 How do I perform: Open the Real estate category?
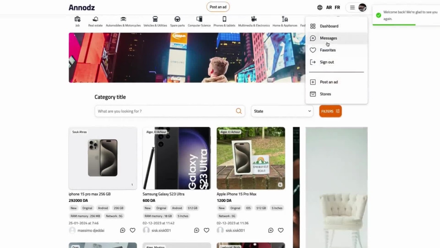point(95,22)
